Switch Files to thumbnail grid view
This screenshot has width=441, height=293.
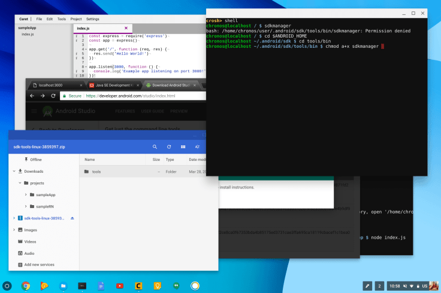pyautogui.click(x=183, y=146)
